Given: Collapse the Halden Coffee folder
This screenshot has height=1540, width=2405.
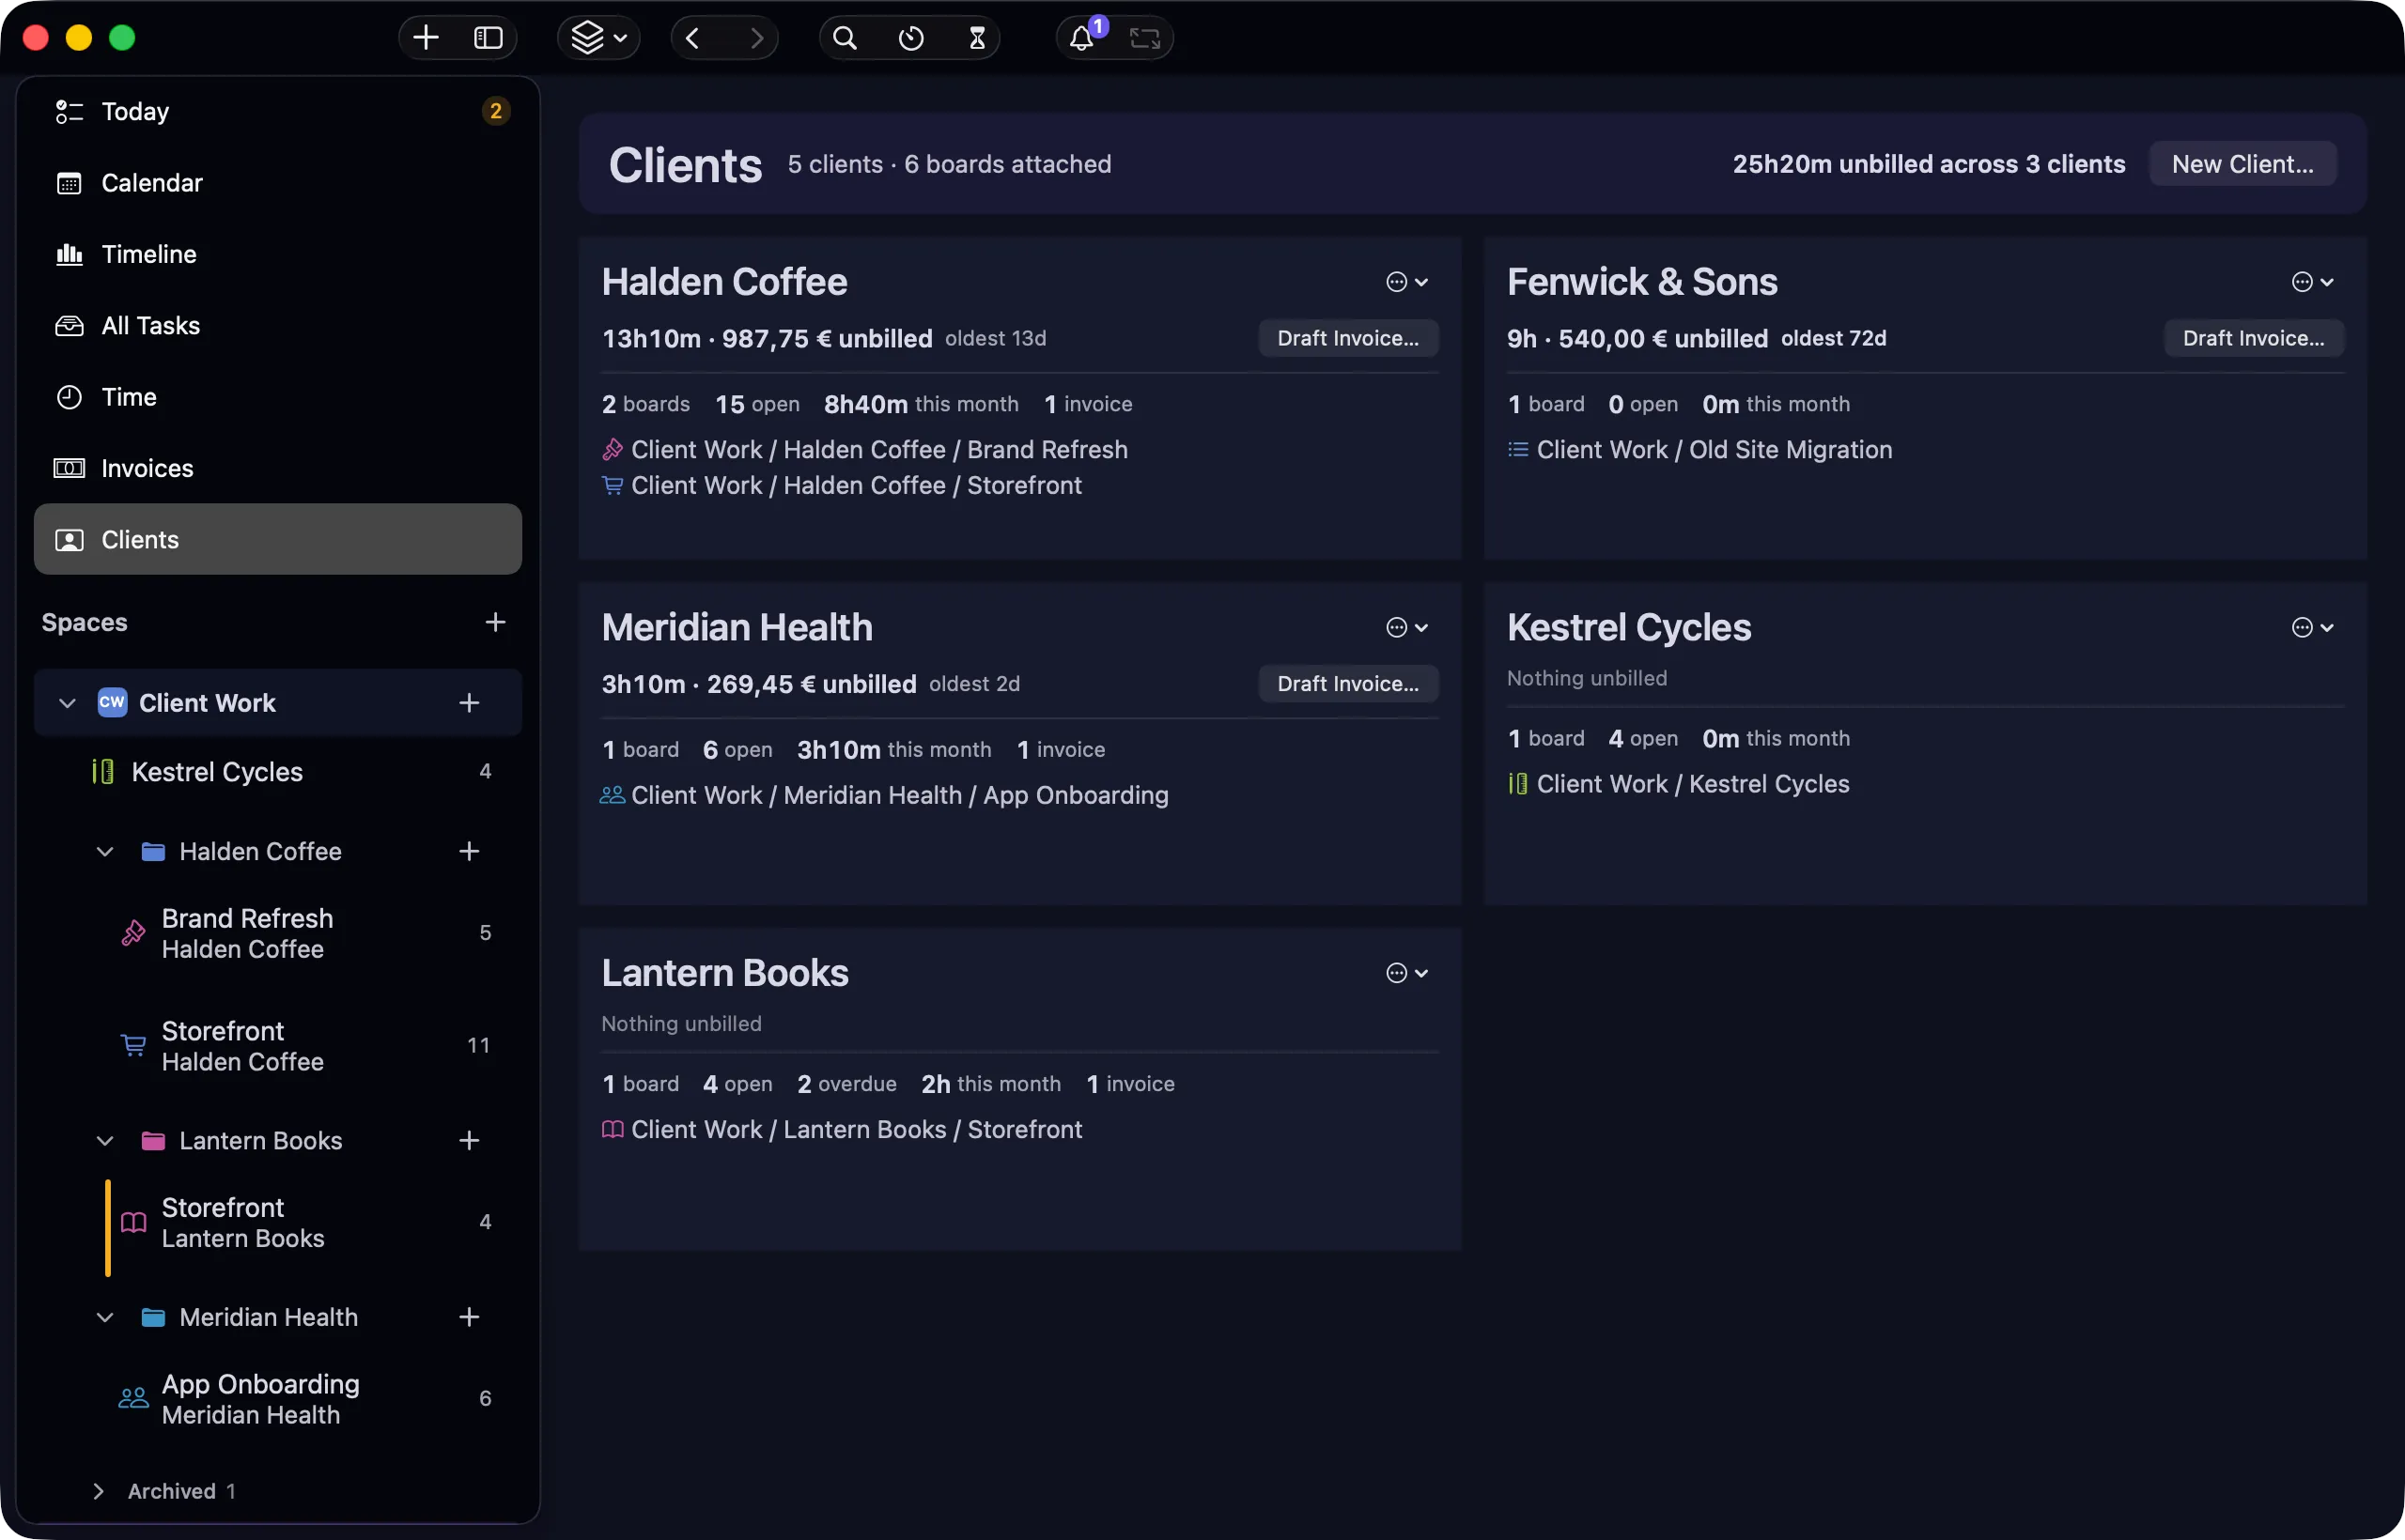Looking at the screenshot, I should pos(105,851).
